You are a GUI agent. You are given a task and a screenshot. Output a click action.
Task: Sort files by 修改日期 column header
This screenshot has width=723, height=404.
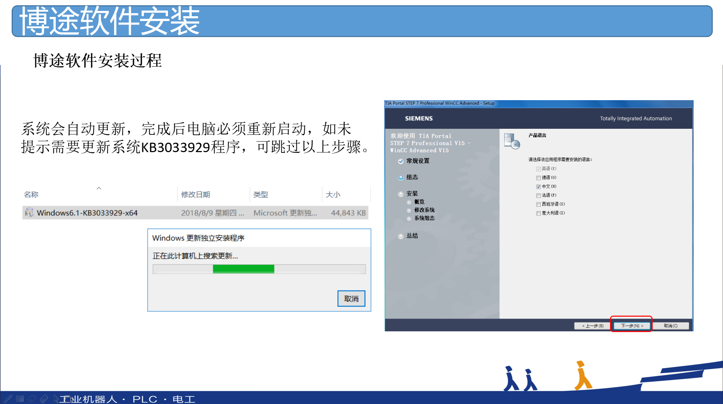(x=195, y=195)
